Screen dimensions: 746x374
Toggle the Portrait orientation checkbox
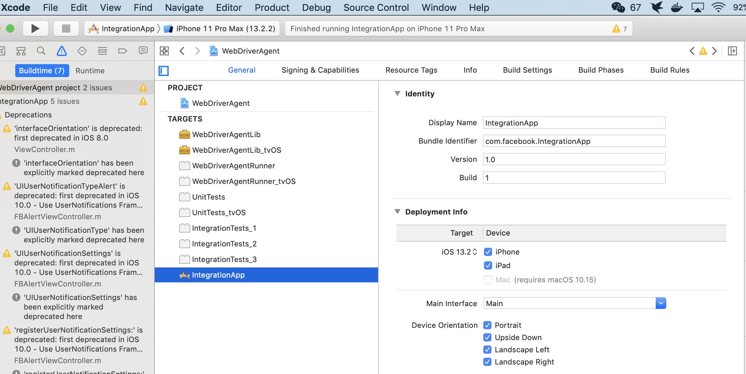(x=487, y=325)
